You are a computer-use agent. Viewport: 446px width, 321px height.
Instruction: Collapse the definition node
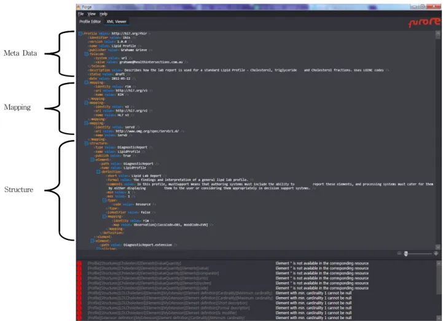(98, 172)
